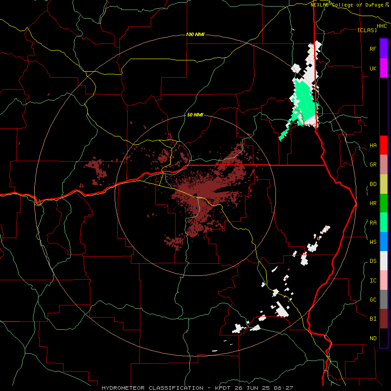Viewport: 391px width, 391px height.
Task: Click the '100 NMI' range ring label
Action: click(x=195, y=34)
